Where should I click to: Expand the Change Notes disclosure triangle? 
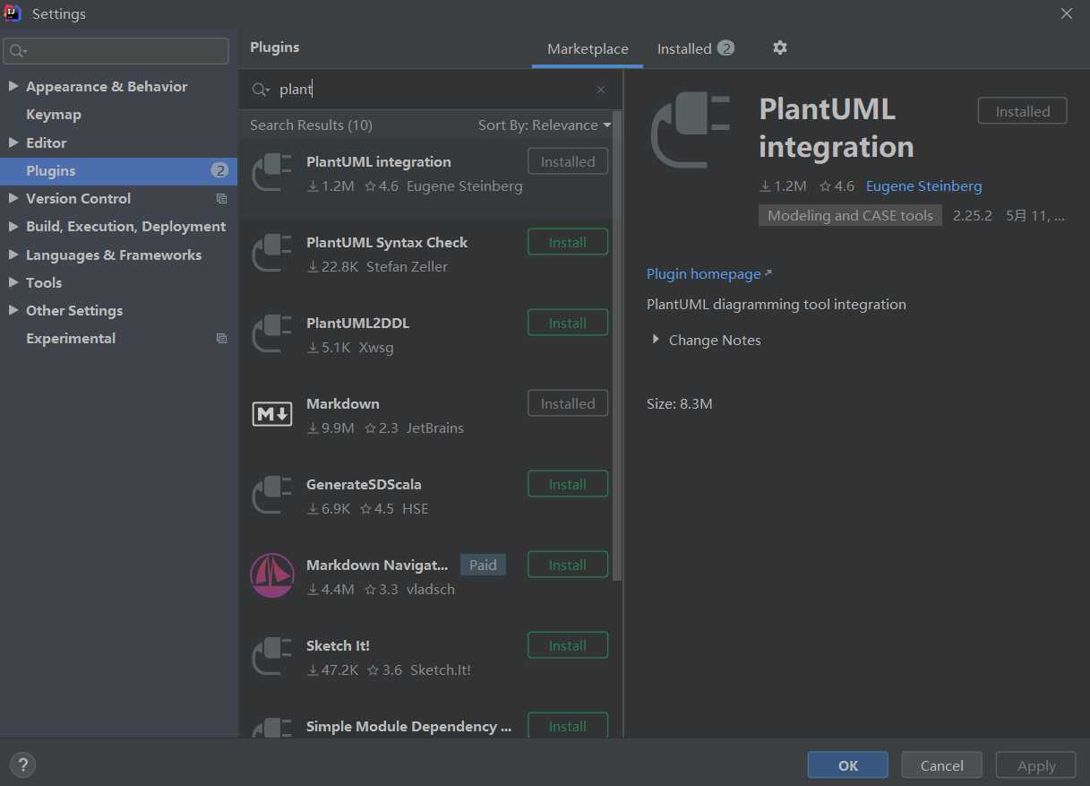click(x=656, y=340)
